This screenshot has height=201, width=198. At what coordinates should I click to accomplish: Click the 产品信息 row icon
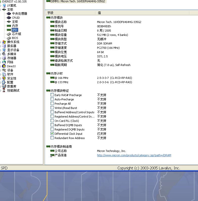coord(52,155)
